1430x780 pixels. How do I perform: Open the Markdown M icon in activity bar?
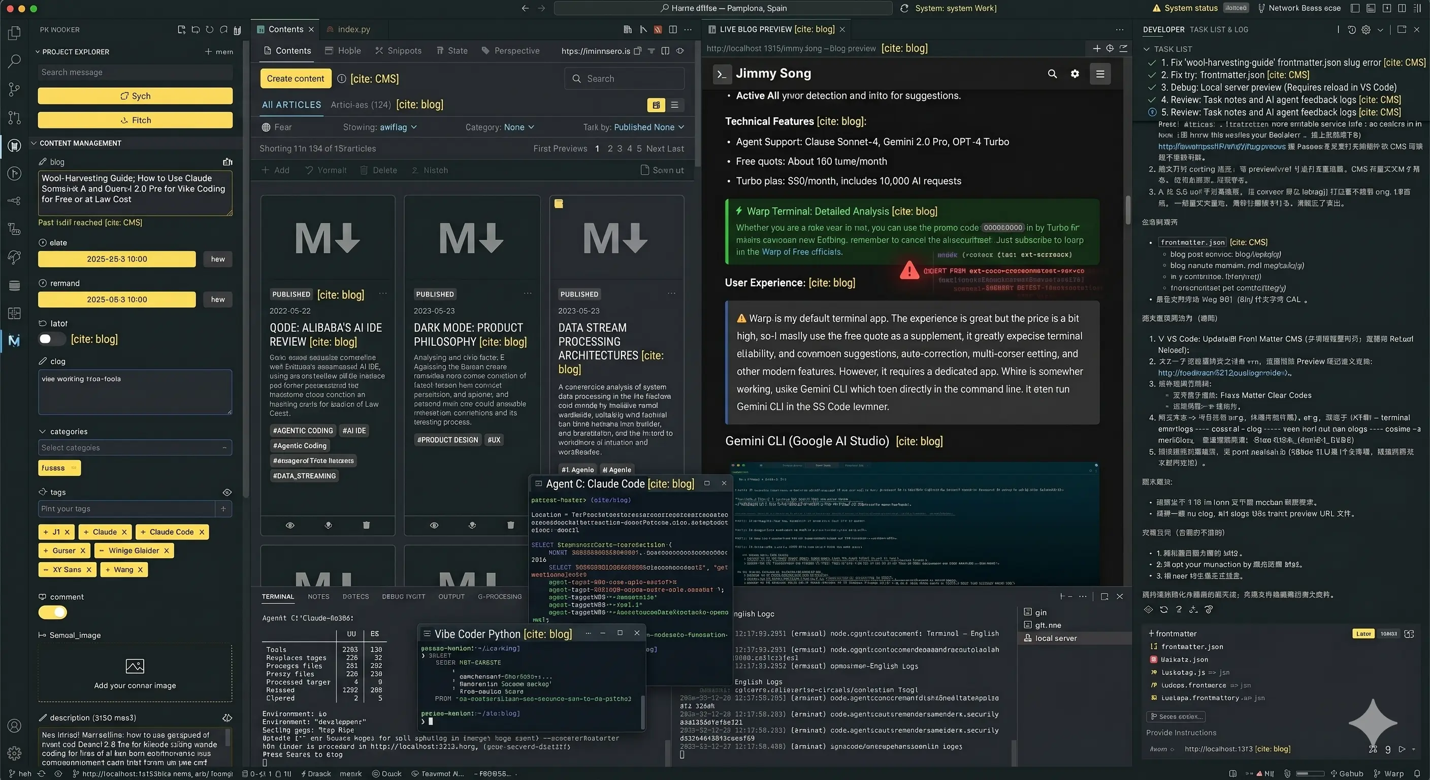(14, 340)
